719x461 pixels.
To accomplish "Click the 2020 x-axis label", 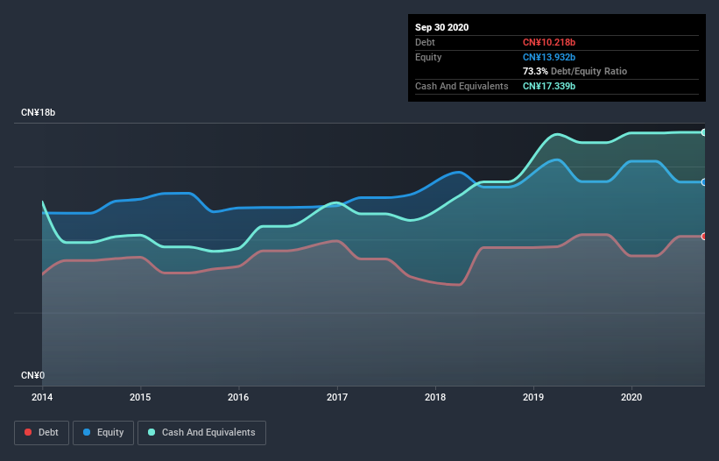I will [x=631, y=397].
